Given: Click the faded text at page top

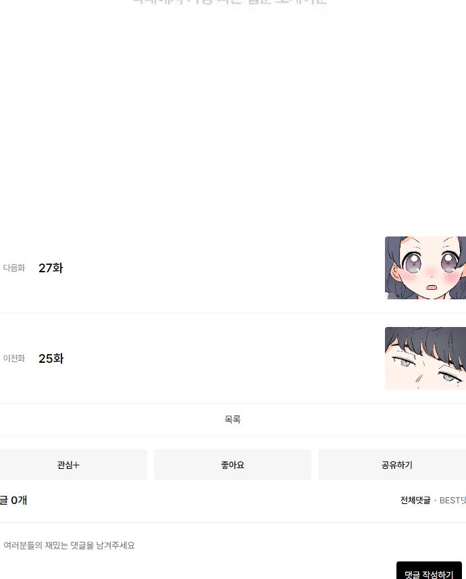Looking at the screenshot, I should pos(230,3).
